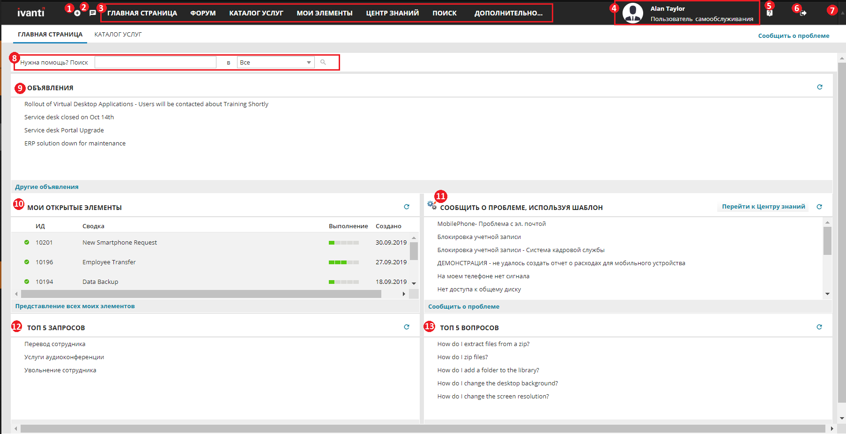
Task: Switch to the КАТАЛОГ УСЛУГ tab
Action: tap(118, 34)
